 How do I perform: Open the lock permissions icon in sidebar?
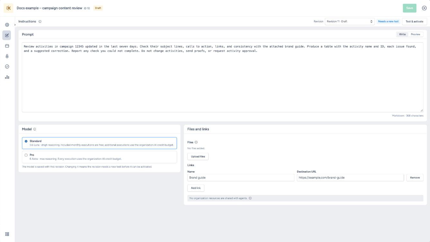(x=7, y=56)
